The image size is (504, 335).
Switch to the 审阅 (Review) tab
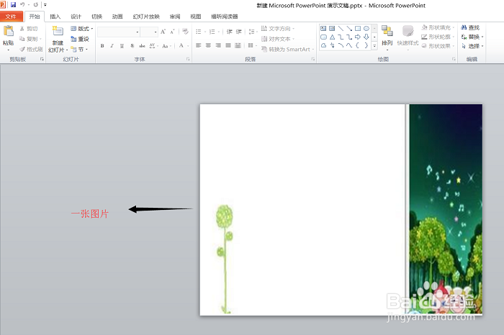coord(175,17)
